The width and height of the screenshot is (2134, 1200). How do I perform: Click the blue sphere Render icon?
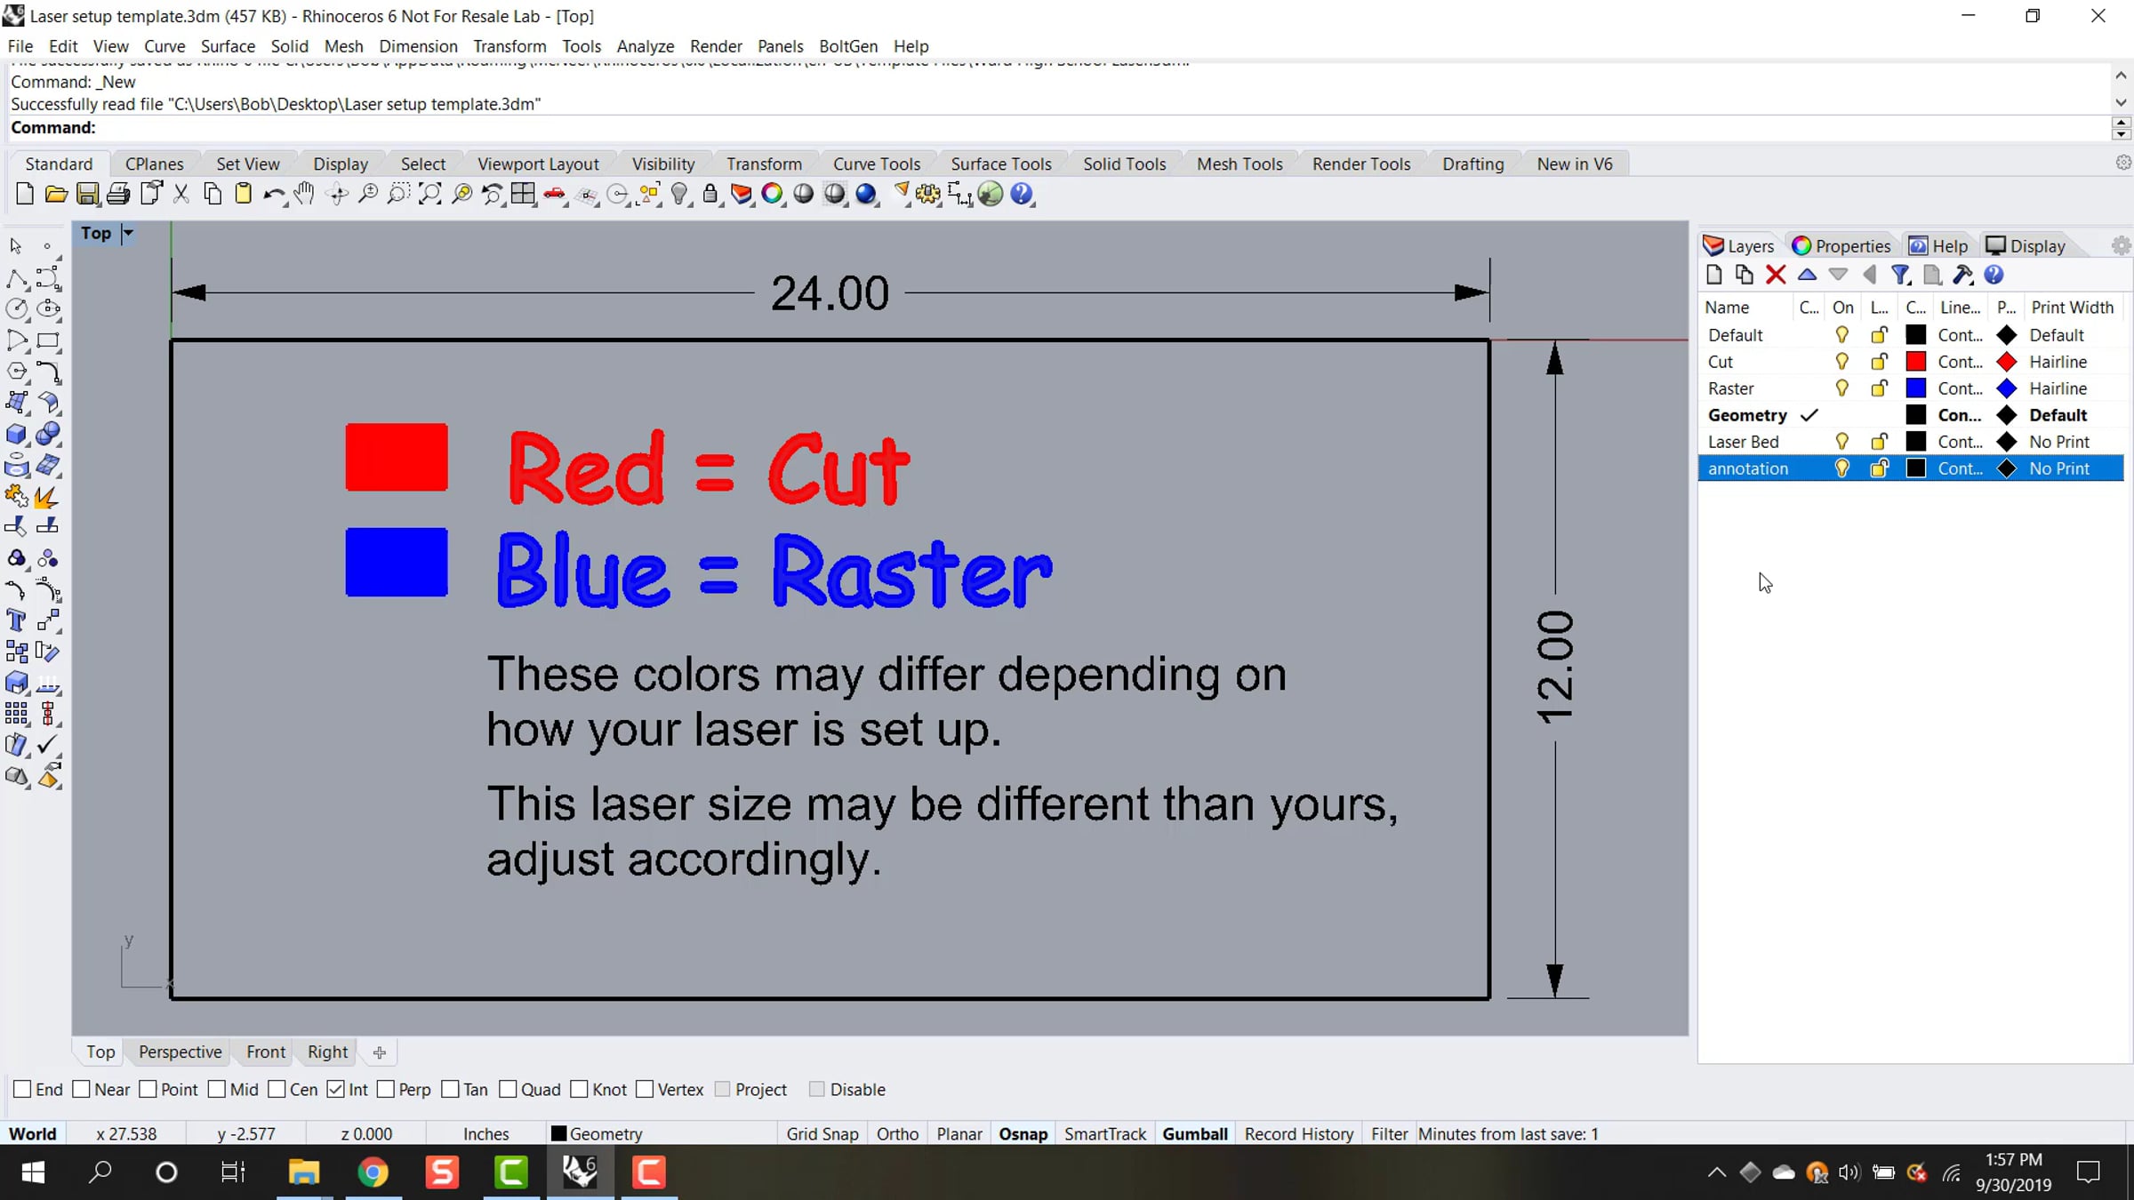point(866,194)
